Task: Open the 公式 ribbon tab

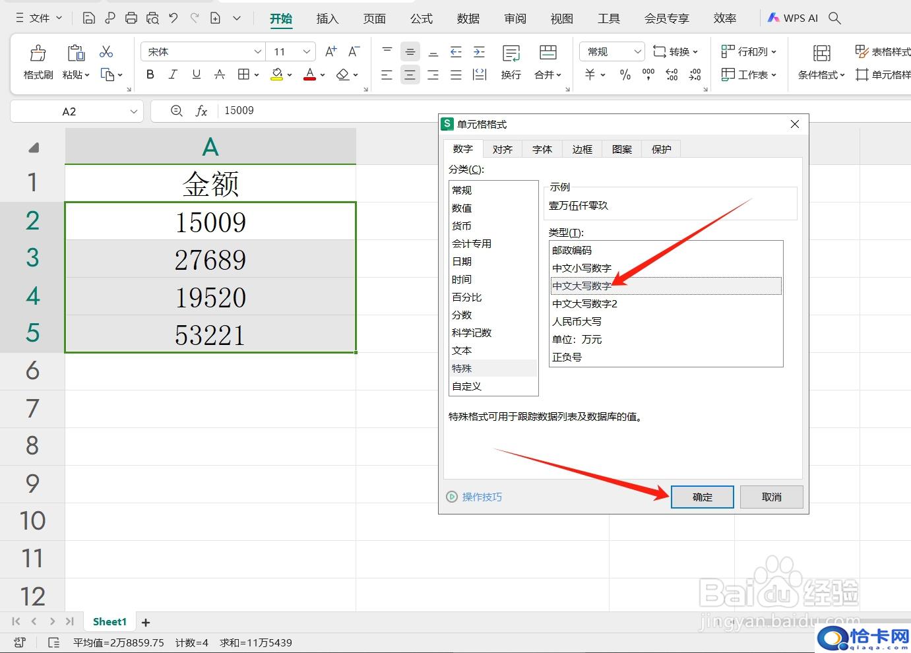Action: click(421, 18)
